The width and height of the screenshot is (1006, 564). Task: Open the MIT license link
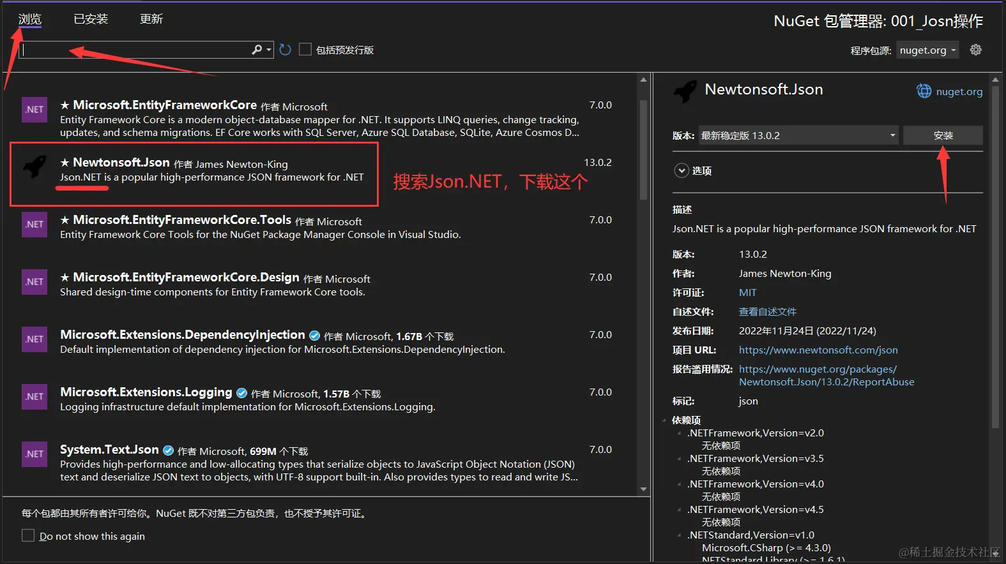click(x=747, y=292)
